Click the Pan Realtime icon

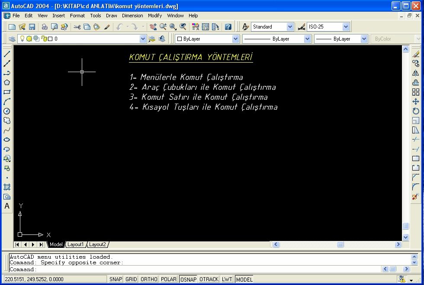pos(153,27)
